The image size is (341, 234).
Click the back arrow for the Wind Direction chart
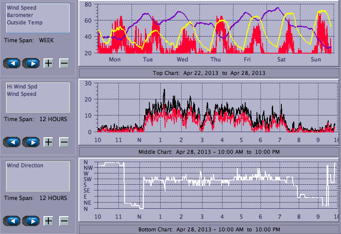click(x=12, y=221)
